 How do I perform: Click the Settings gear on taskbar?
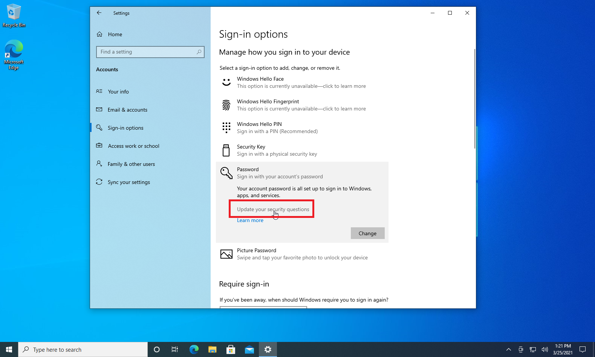[x=268, y=349]
